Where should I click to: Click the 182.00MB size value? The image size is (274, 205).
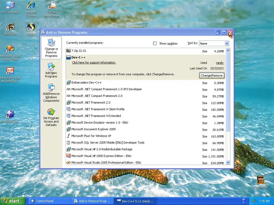coord(217,110)
